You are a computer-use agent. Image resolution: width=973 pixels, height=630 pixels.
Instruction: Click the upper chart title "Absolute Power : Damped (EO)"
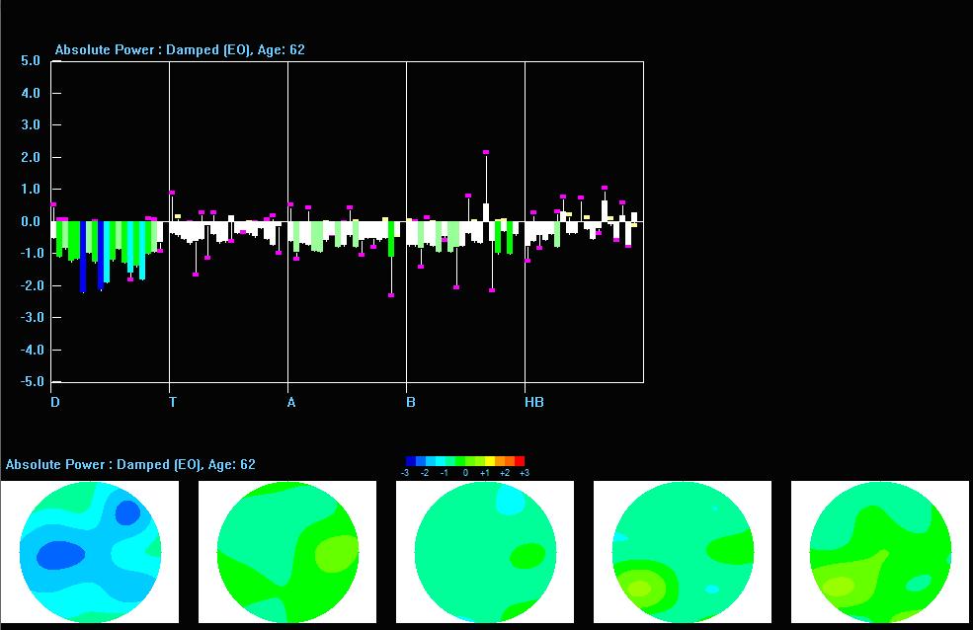(179, 49)
